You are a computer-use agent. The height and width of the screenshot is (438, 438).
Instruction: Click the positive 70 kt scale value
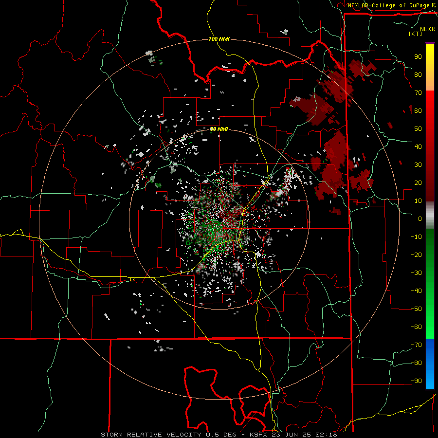tap(418, 93)
